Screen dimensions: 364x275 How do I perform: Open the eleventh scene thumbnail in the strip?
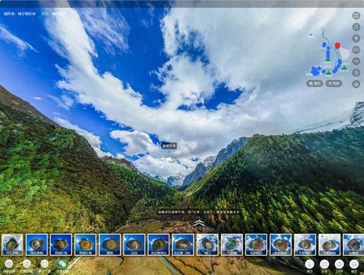(256, 244)
